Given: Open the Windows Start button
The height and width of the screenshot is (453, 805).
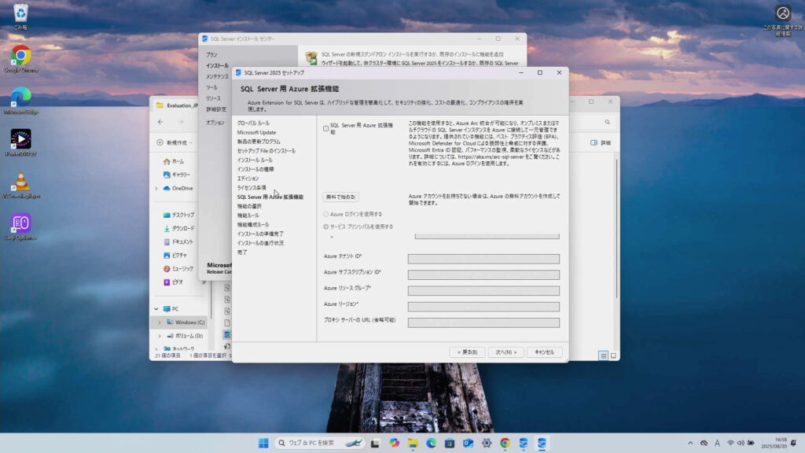Looking at the screenshot, I should (263, 444).
